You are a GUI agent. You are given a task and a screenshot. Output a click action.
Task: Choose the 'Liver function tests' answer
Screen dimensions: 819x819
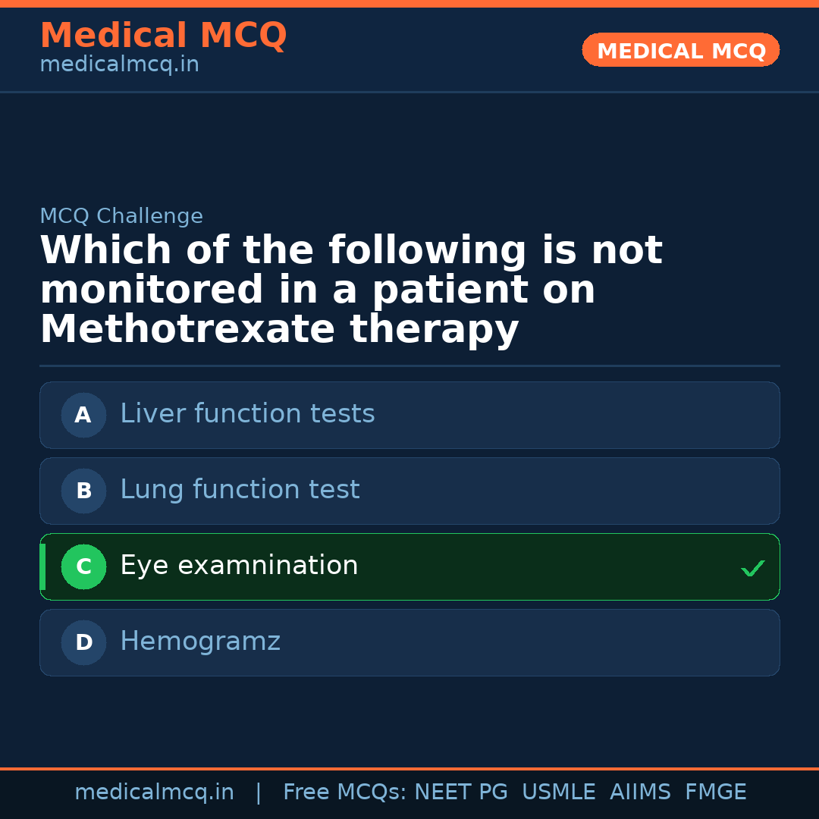(x=247, y=414)
